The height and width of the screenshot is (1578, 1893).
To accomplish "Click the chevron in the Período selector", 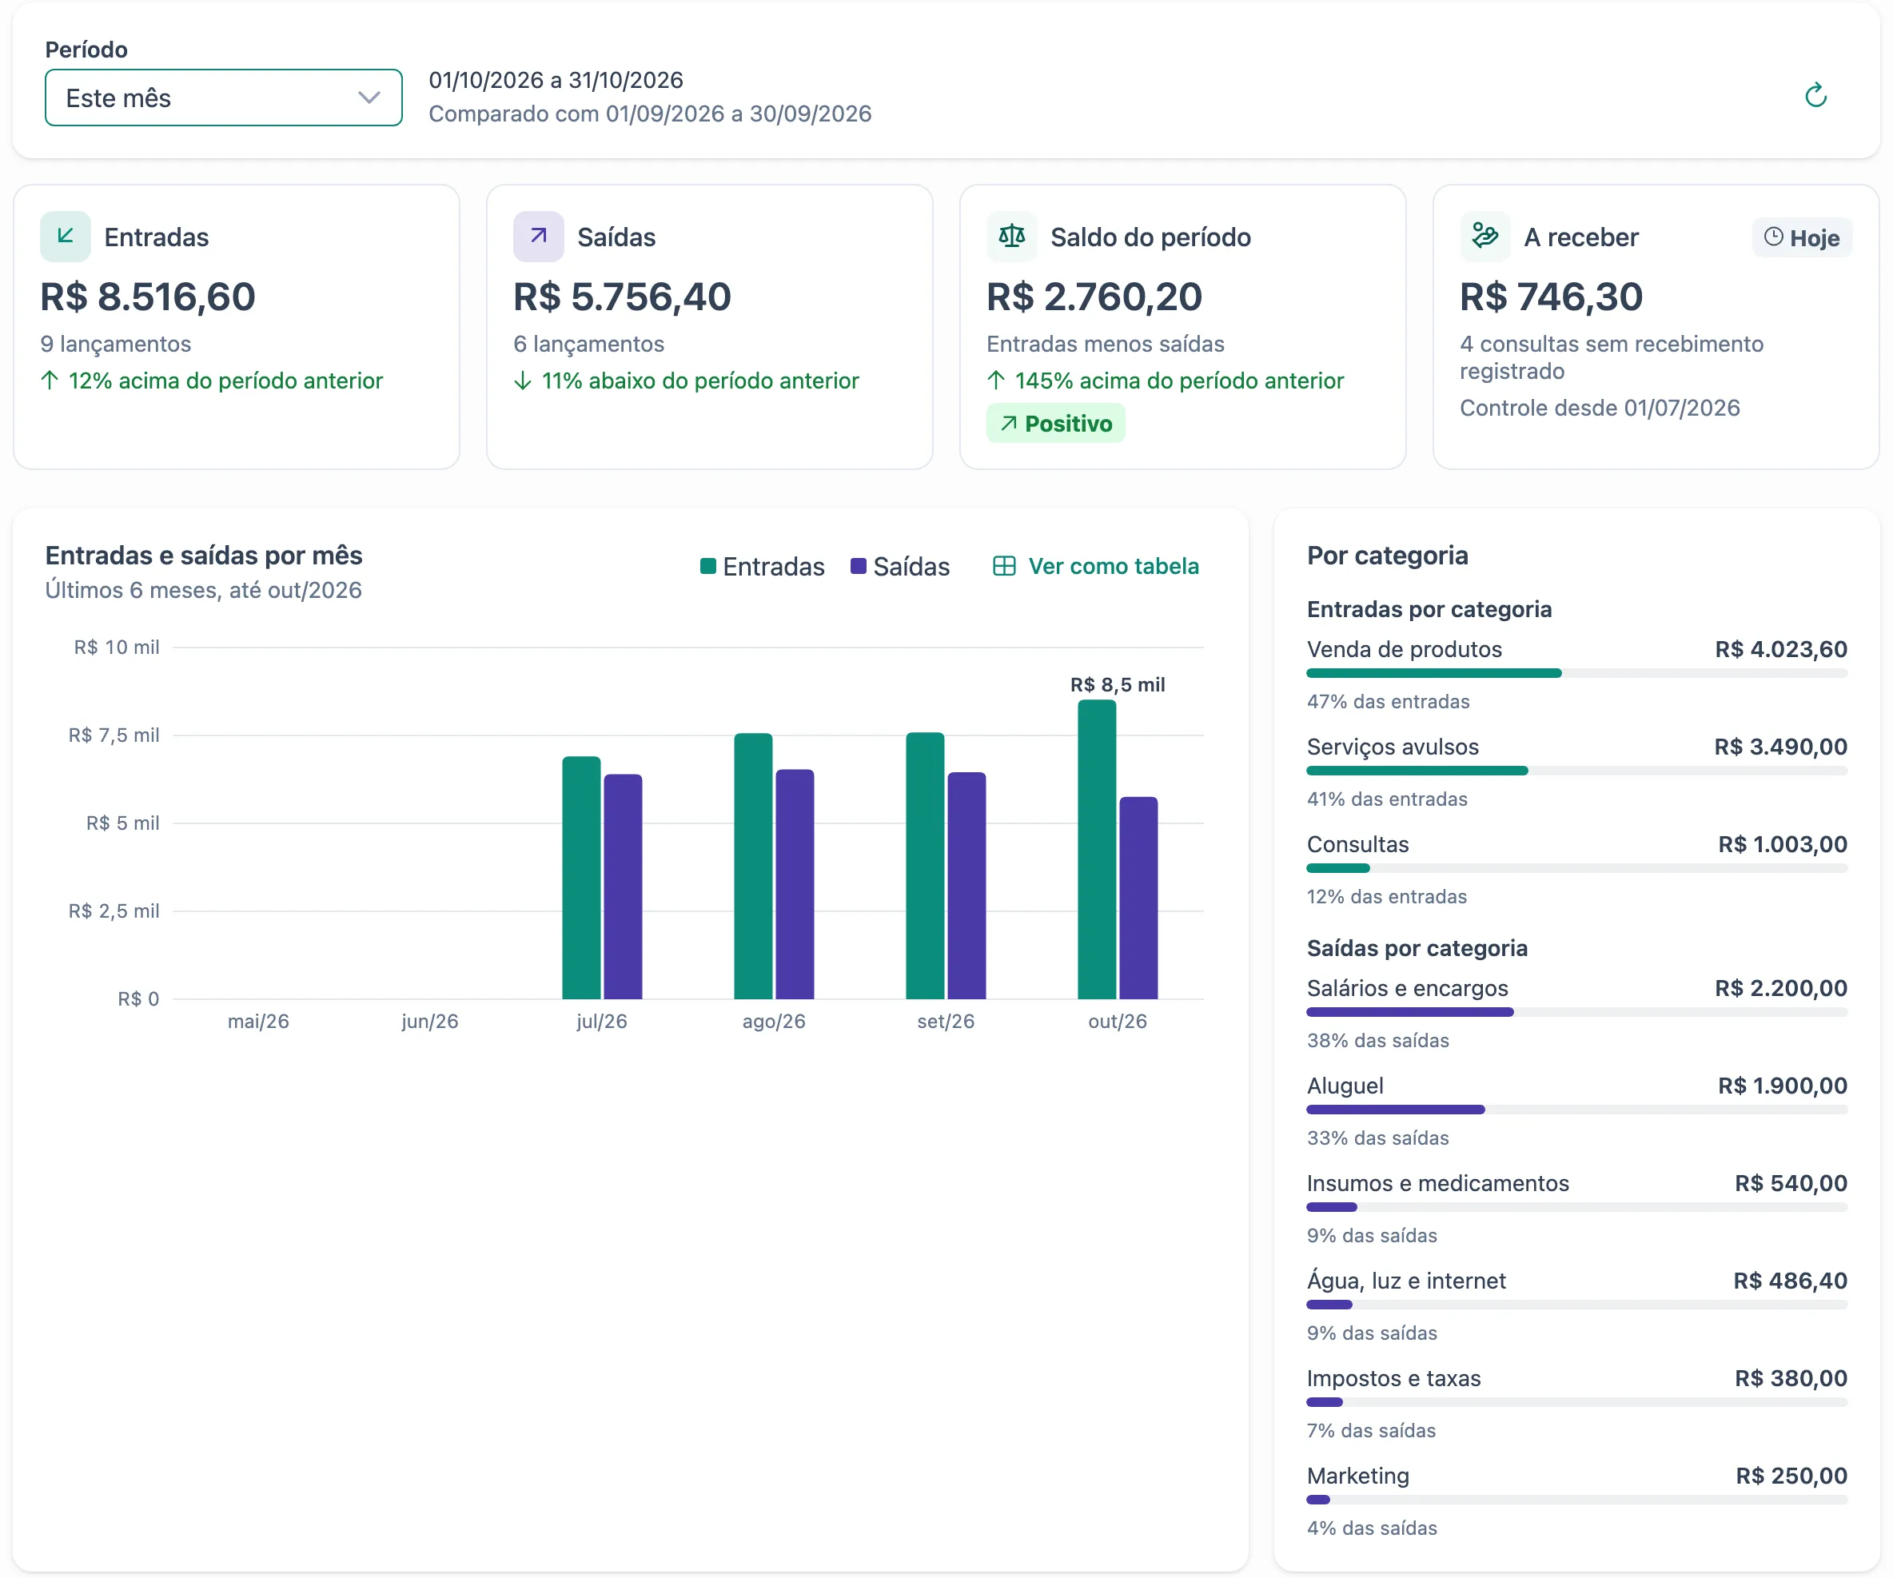I will click(x=369, y=98).
